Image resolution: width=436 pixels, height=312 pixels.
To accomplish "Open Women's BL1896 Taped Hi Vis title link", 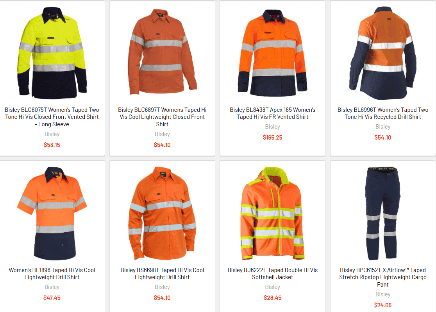I will pyautogui.click(x=52, y=274).
